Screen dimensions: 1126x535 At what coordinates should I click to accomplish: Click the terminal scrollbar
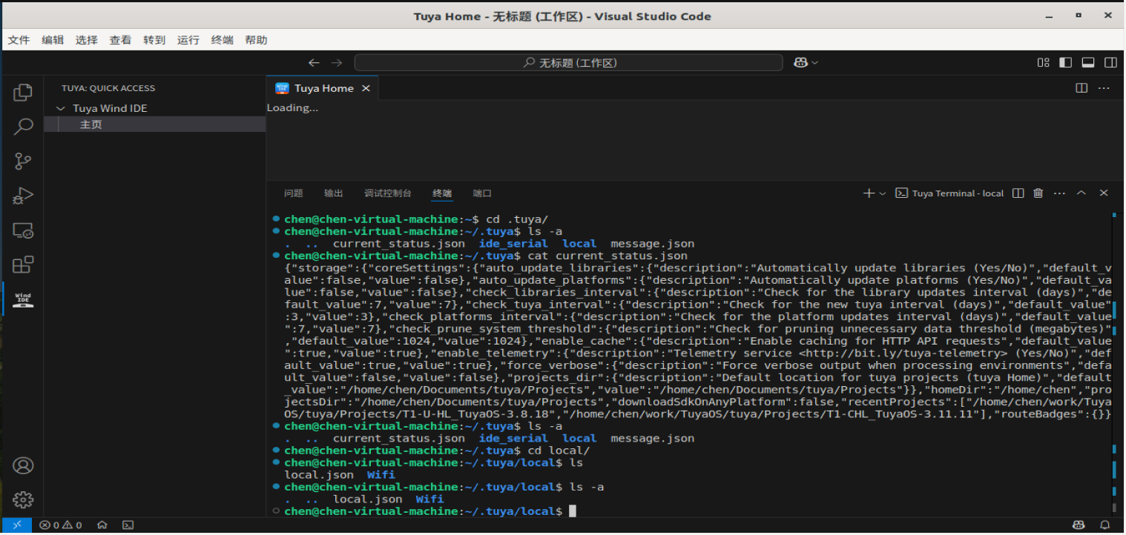click(1114, 363)
